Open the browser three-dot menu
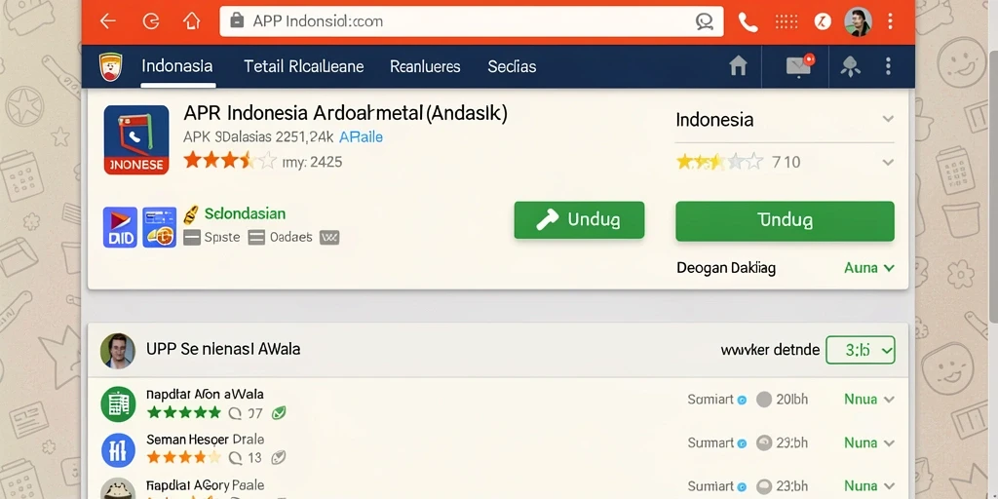 coord(891,21)
